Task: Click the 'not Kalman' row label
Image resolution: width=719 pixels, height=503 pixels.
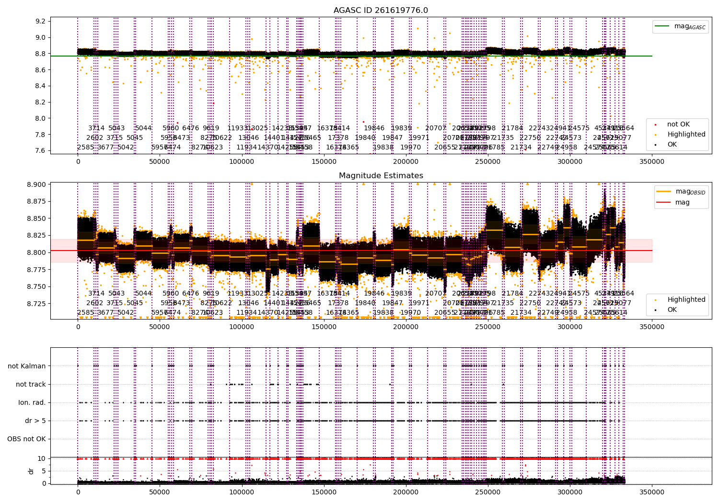Action: [x=27, y=366]
